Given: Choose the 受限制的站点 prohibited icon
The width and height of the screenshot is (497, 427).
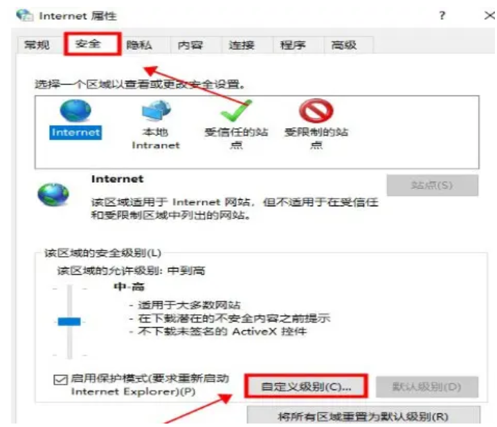Looking at the screenshot, I should point(316,111).
